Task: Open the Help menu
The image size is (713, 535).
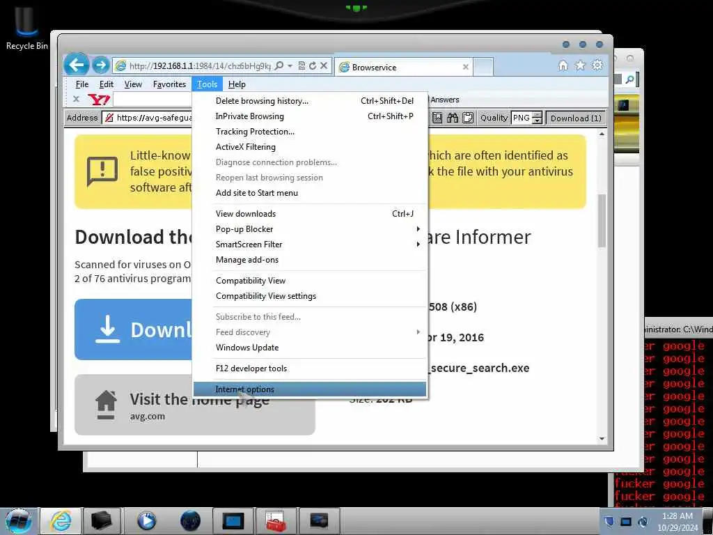Action: [237, 84]
